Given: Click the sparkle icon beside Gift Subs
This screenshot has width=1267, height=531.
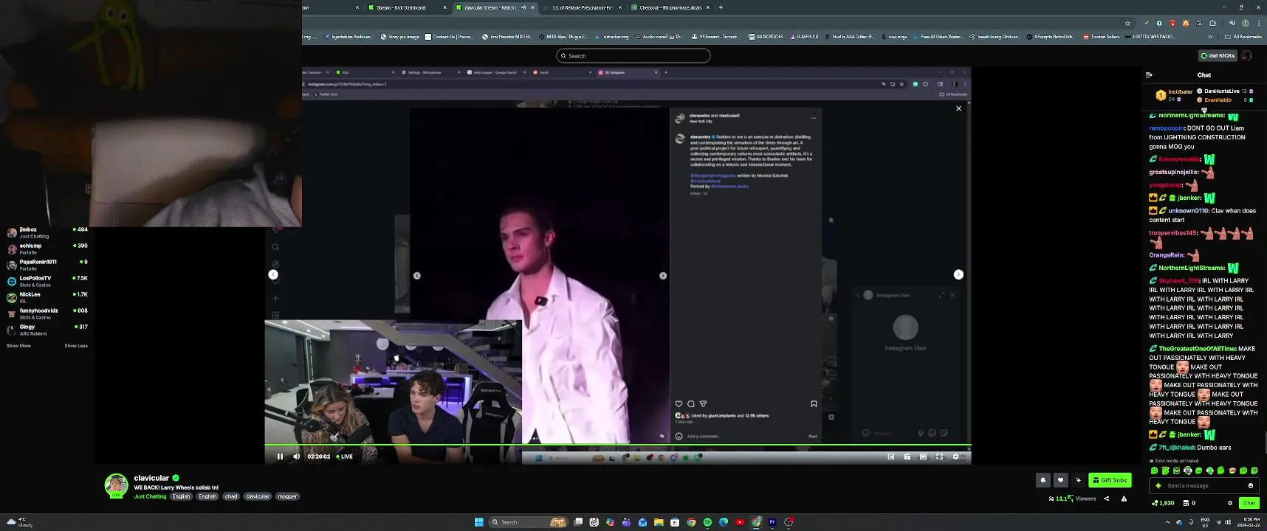Looking at the screenshot, I should 1079,480.
